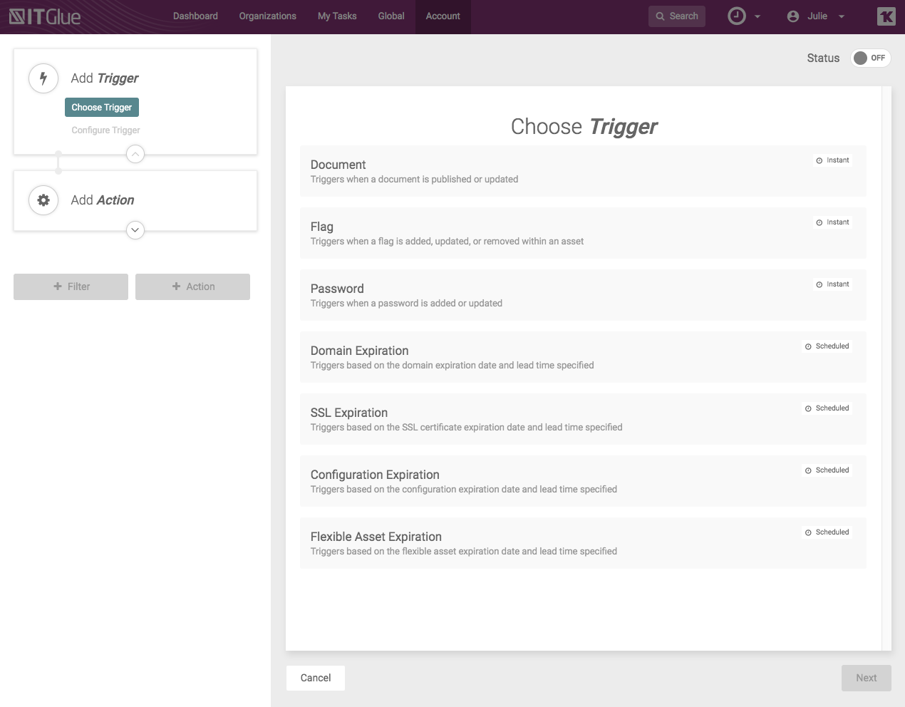Choose the SSL Expiration trigger
This screenshot has height=707, width=905.
tap(583, 419)
